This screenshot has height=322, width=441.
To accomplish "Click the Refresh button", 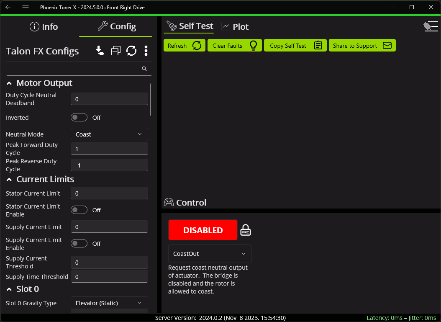I will (x=185, y=45).
